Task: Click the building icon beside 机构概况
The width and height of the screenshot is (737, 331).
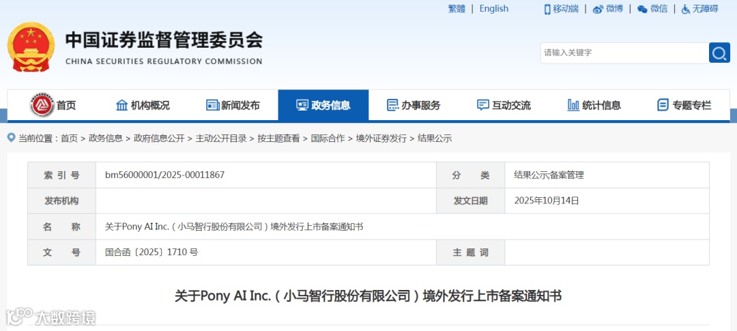Action: [121, 105]
